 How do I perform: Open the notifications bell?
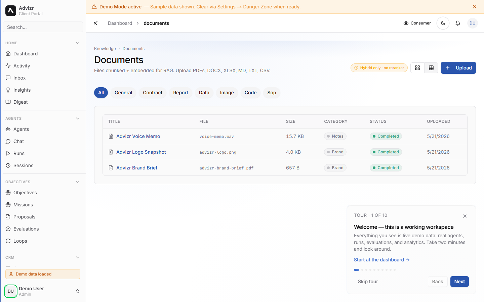pyautogui.click(x=458, y=23)
